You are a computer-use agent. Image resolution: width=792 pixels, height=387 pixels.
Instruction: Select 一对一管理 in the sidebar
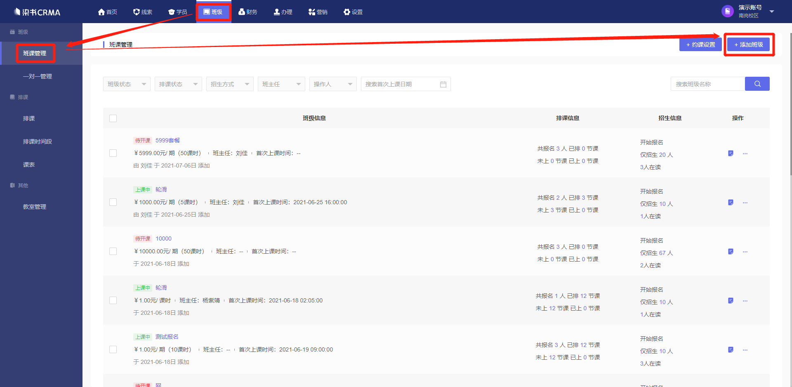[x=38, y=76]
